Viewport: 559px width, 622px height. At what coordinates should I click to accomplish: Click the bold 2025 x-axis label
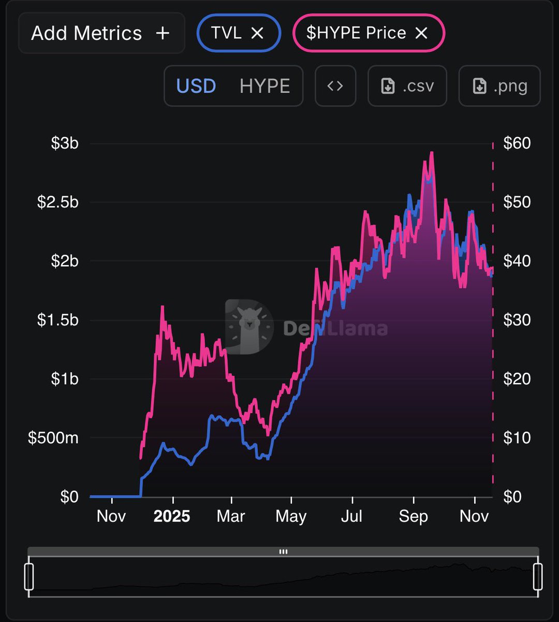click(172, 517)
